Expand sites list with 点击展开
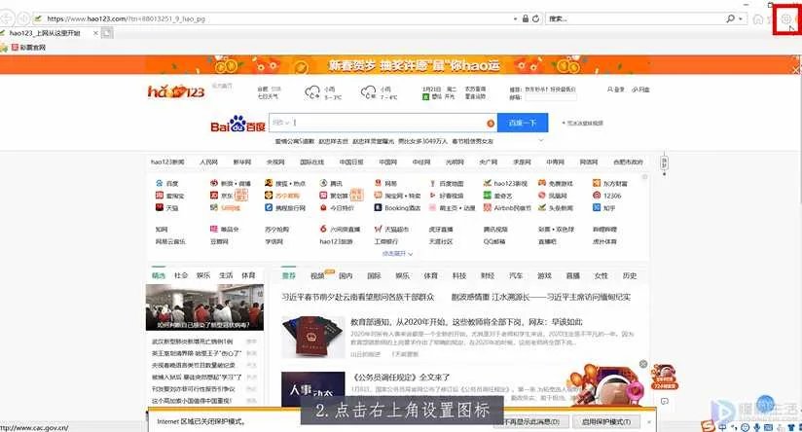Screen dimensions: 802x432 (x=397, y=254)
